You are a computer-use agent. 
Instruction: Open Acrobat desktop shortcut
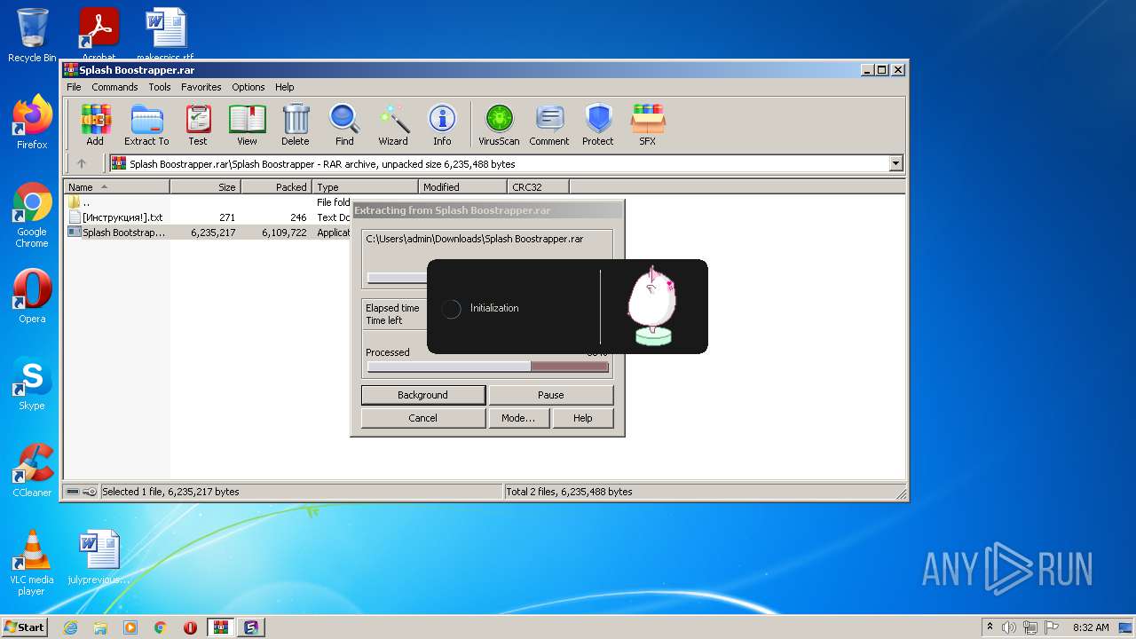(x=99, y=34)
